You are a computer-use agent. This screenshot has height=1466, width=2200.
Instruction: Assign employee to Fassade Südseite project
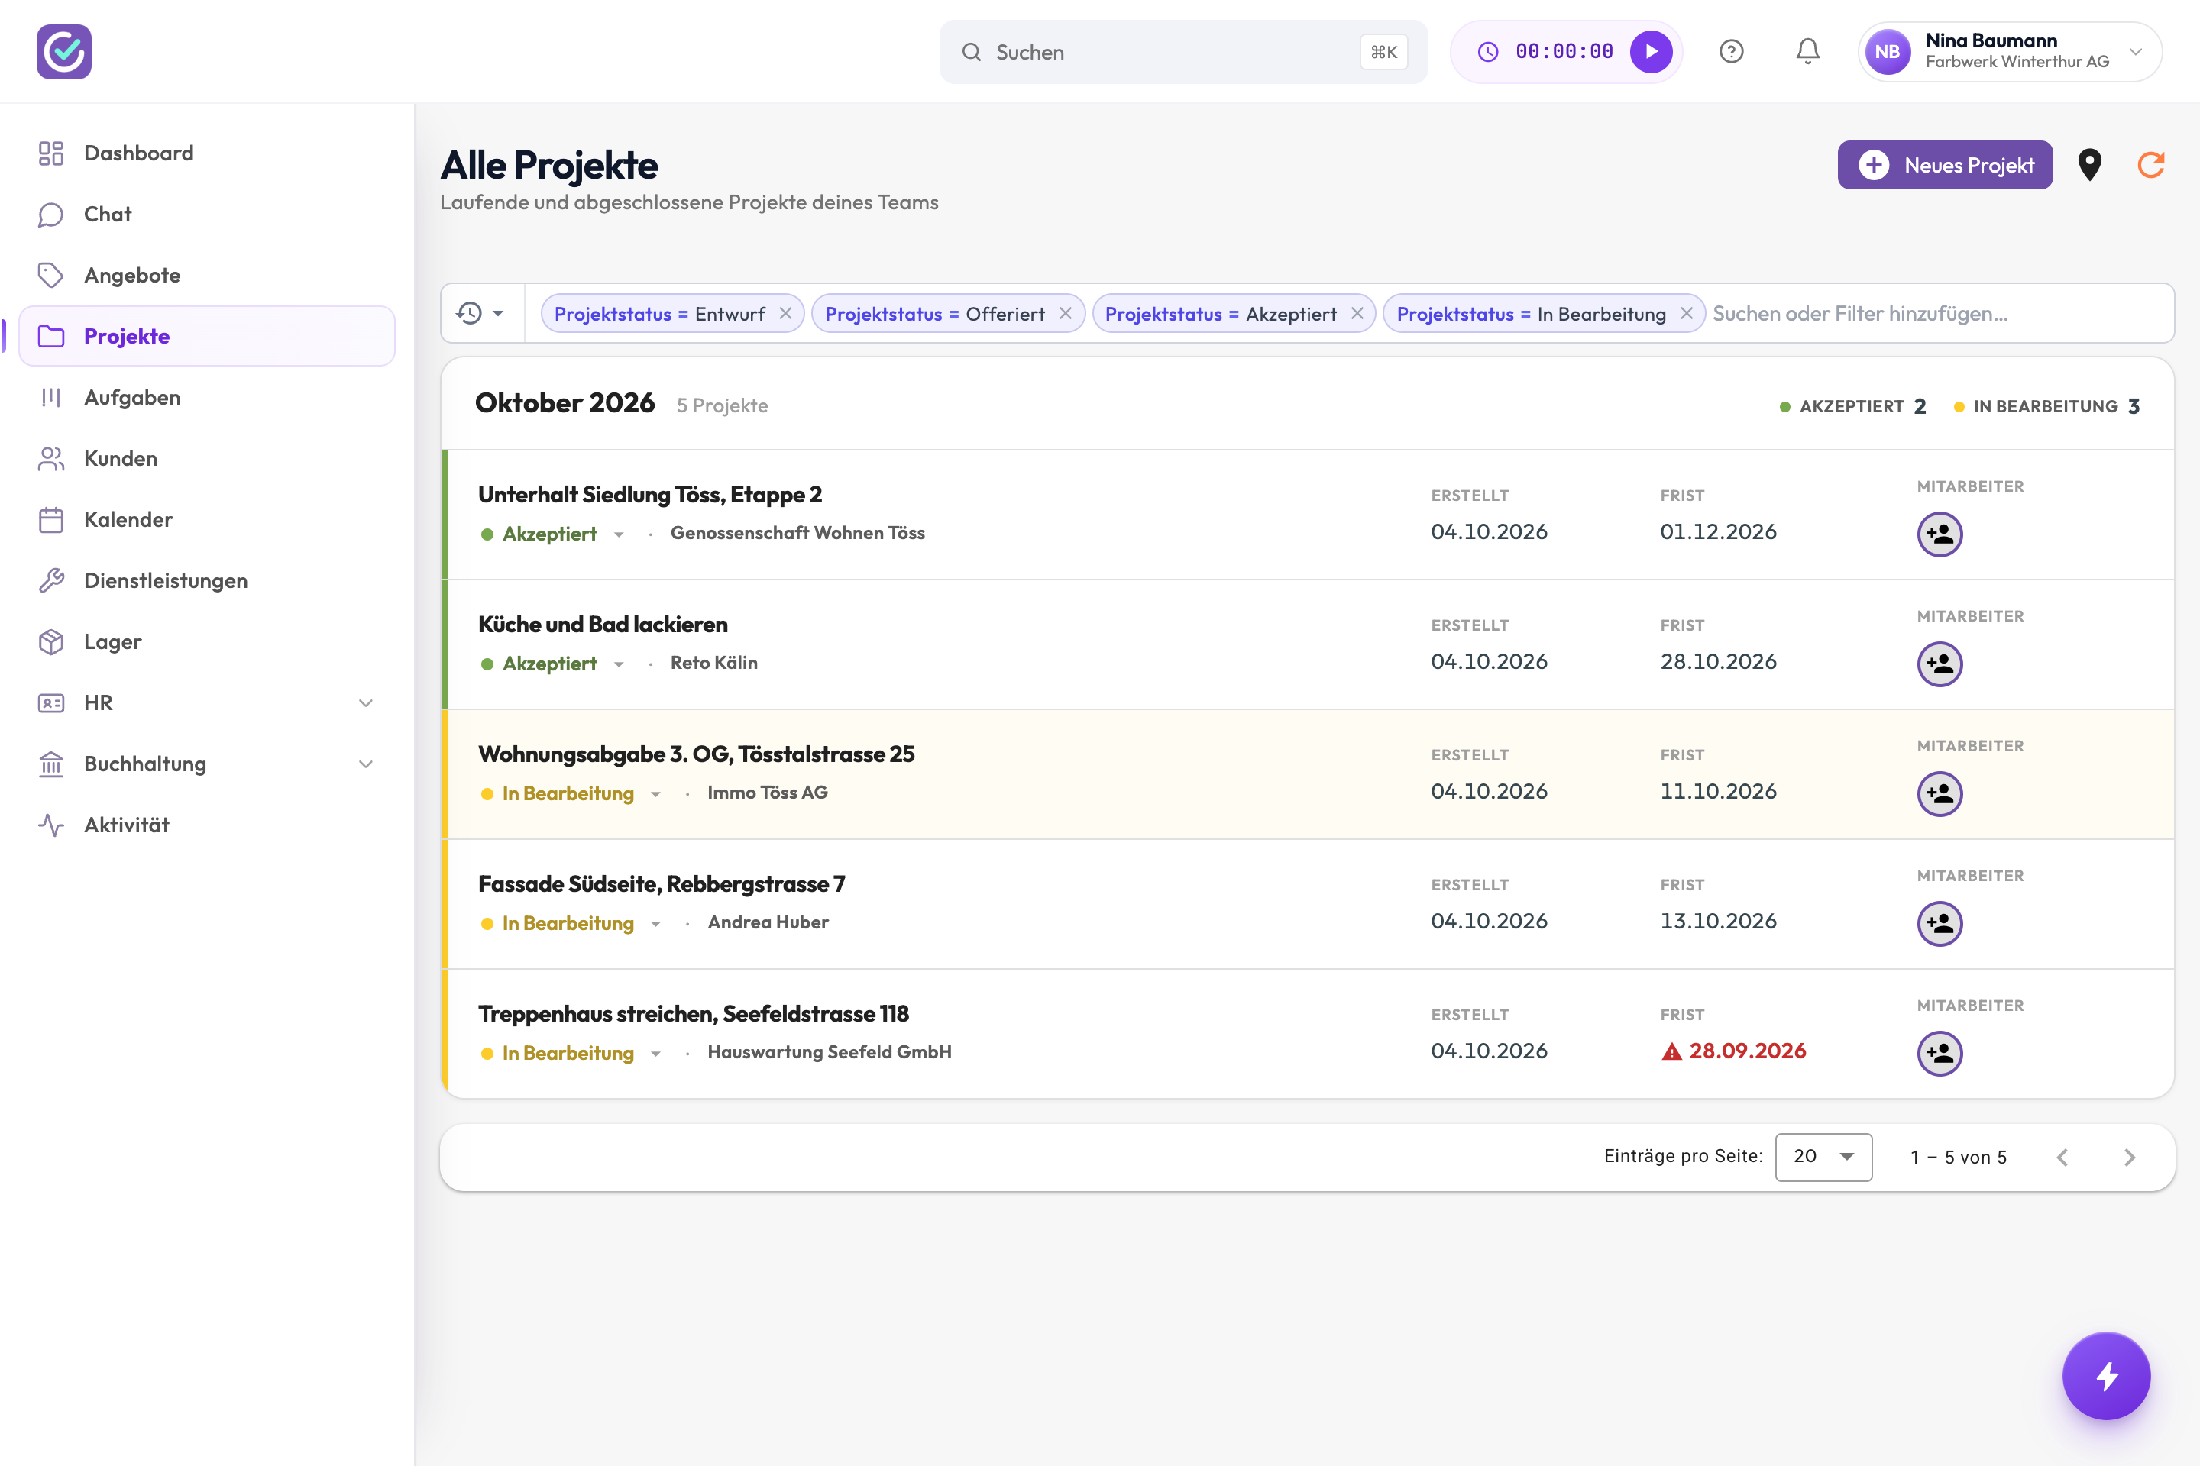pos(1940,924)
